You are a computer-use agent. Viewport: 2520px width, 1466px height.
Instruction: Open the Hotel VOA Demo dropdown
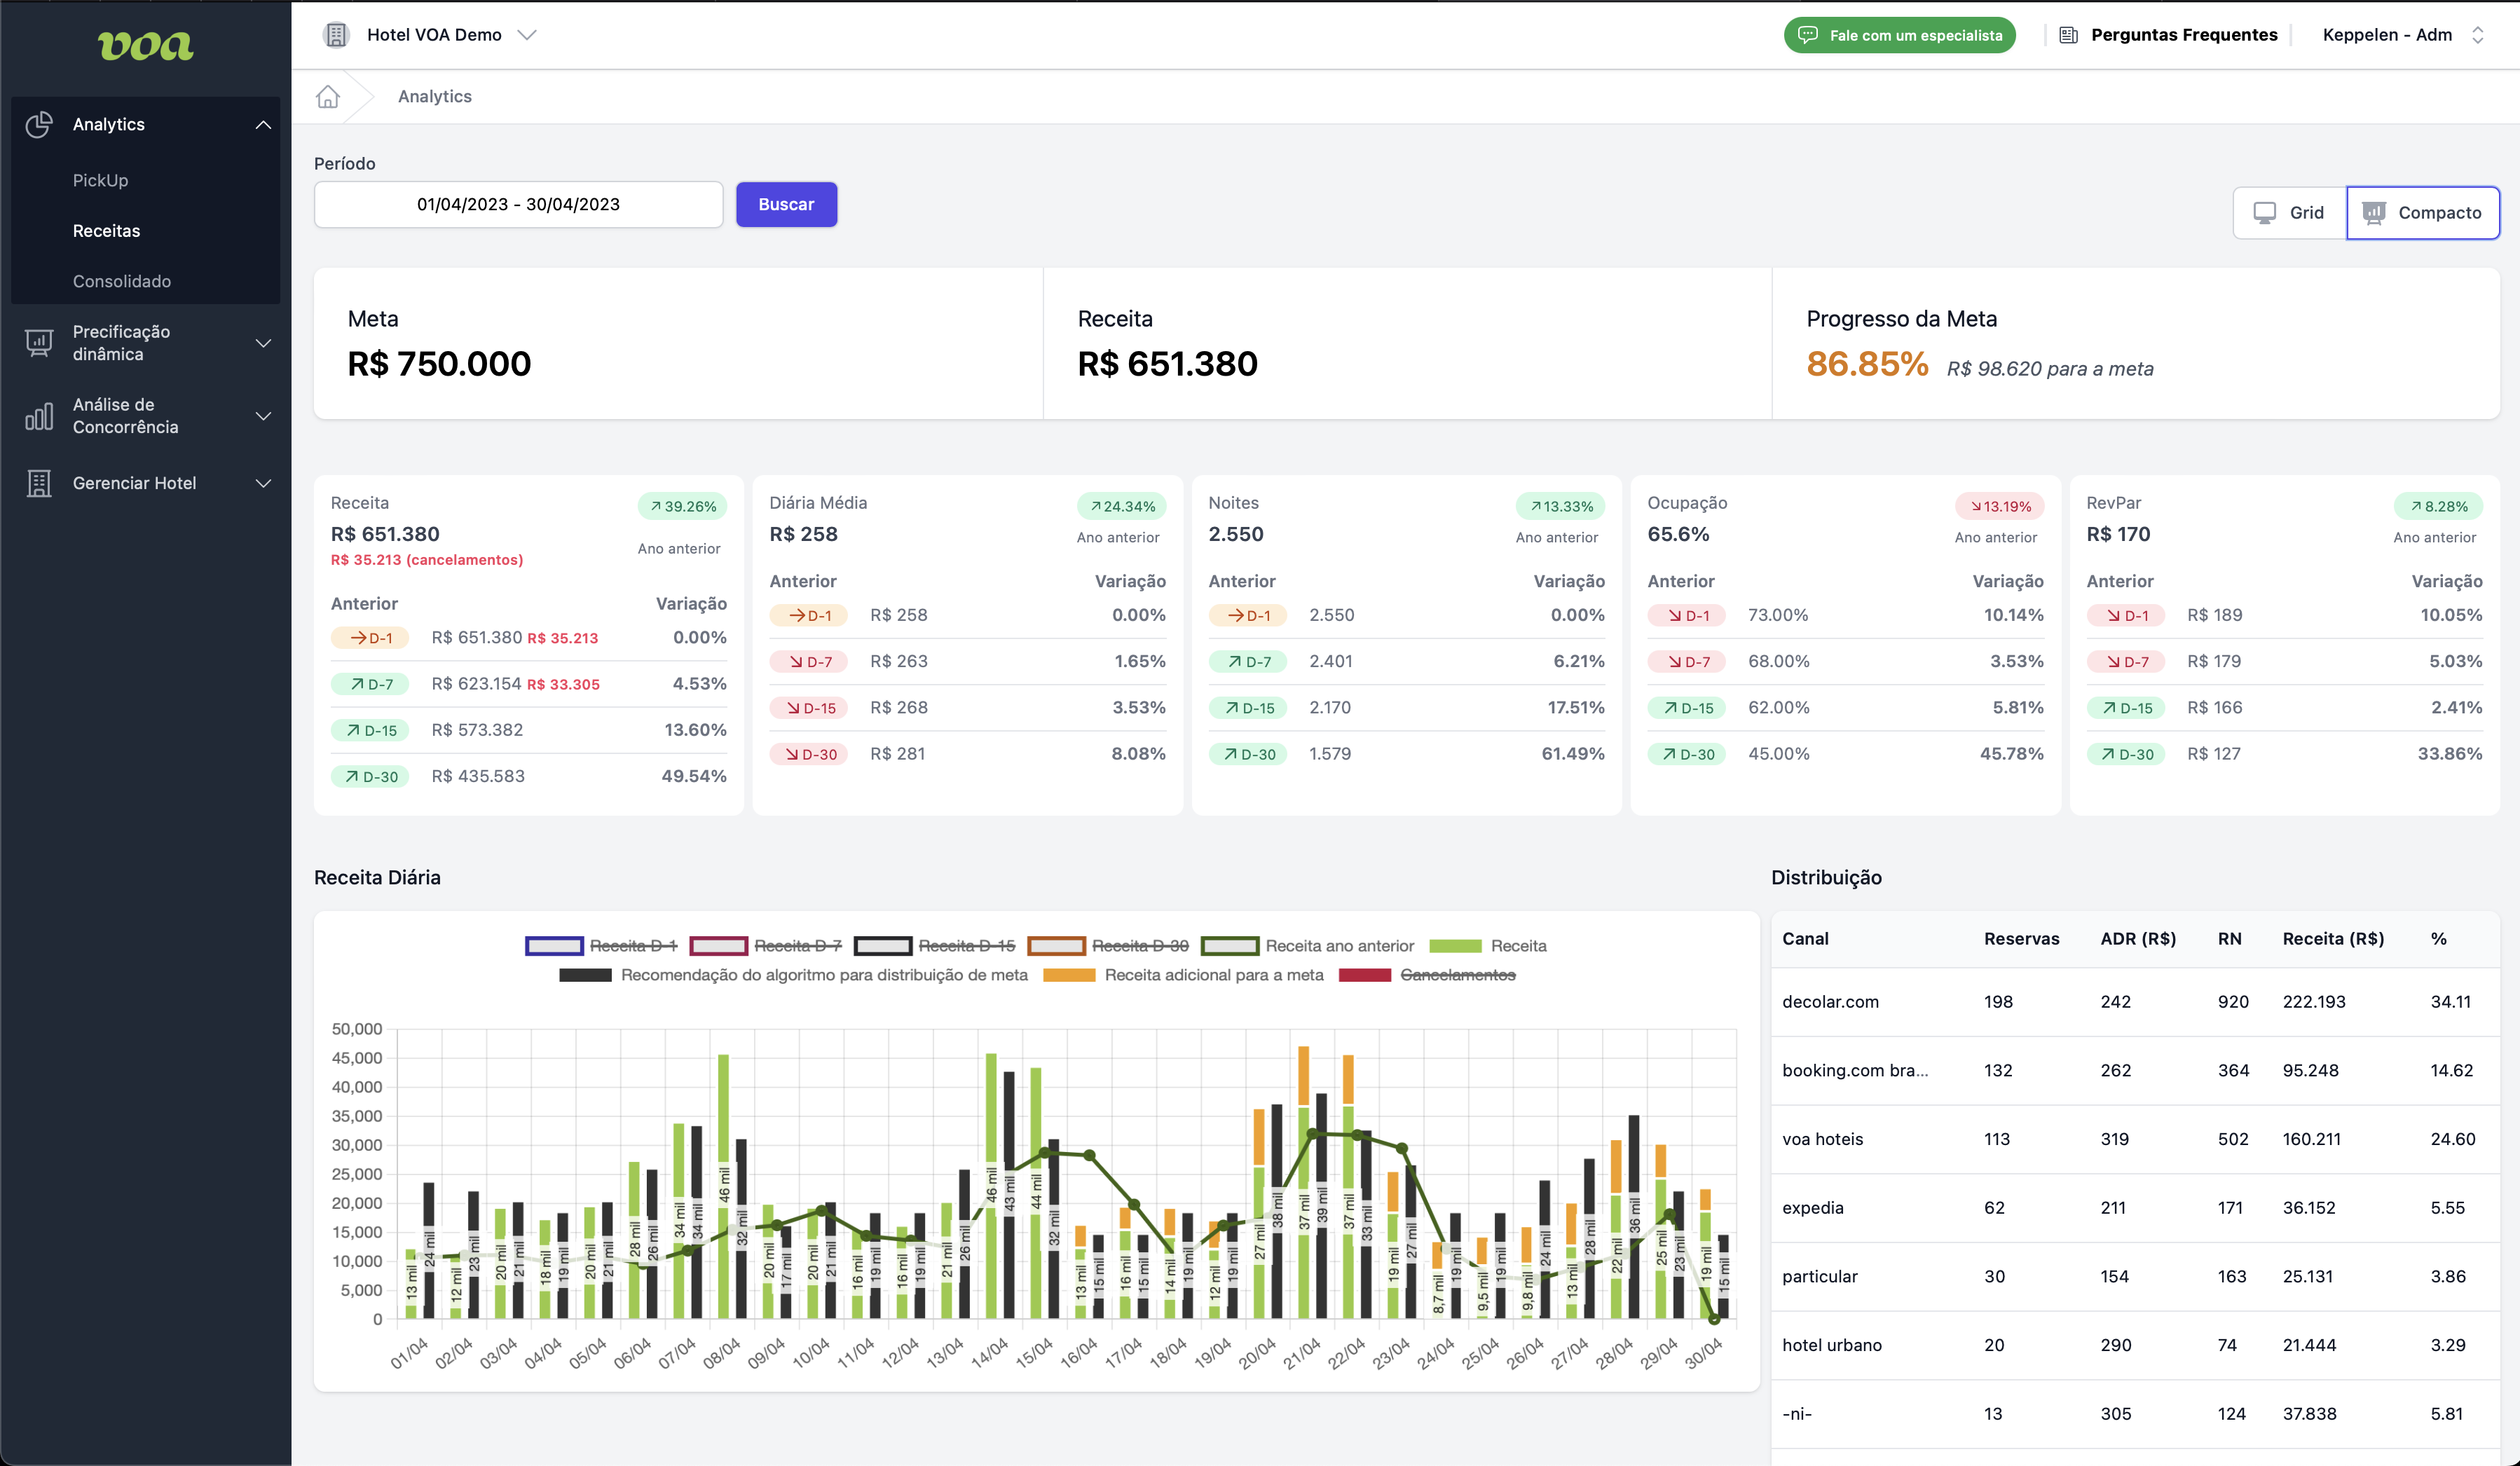tap(431, 35)
